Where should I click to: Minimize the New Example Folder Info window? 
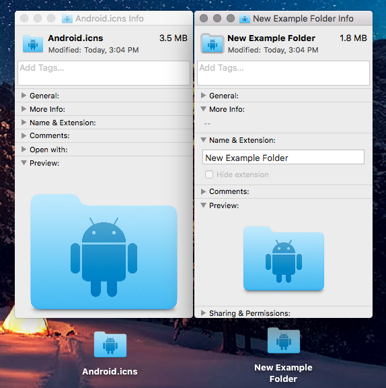(217, 18)
